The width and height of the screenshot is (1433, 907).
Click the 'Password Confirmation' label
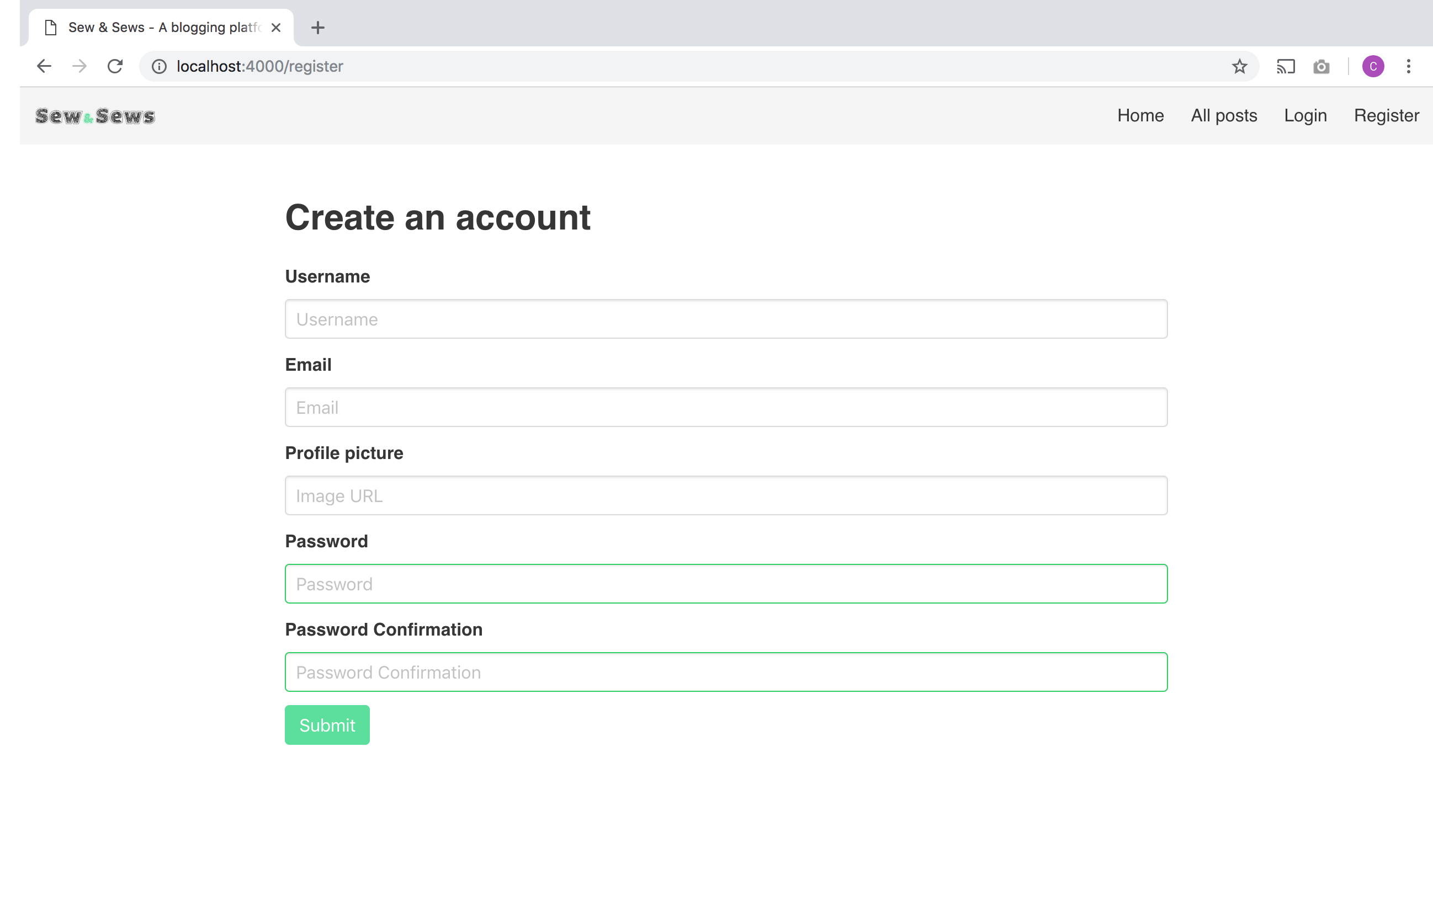point(384,629)
